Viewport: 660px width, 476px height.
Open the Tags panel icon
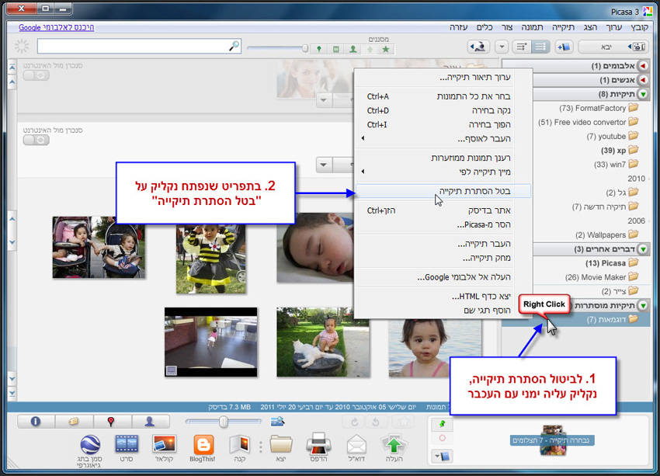[x=74, y=422]
